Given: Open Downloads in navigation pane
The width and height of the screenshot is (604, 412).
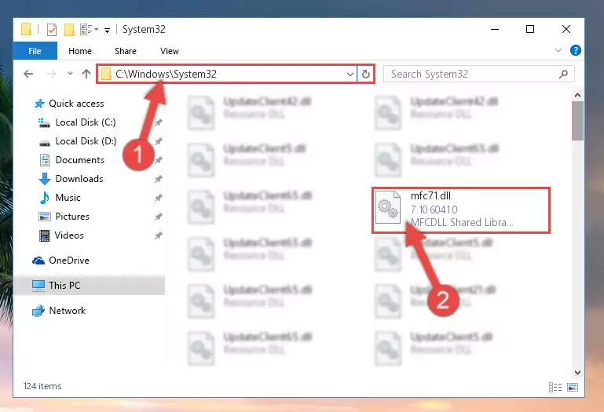Looking at the screenshot, I should coord(79,179).
